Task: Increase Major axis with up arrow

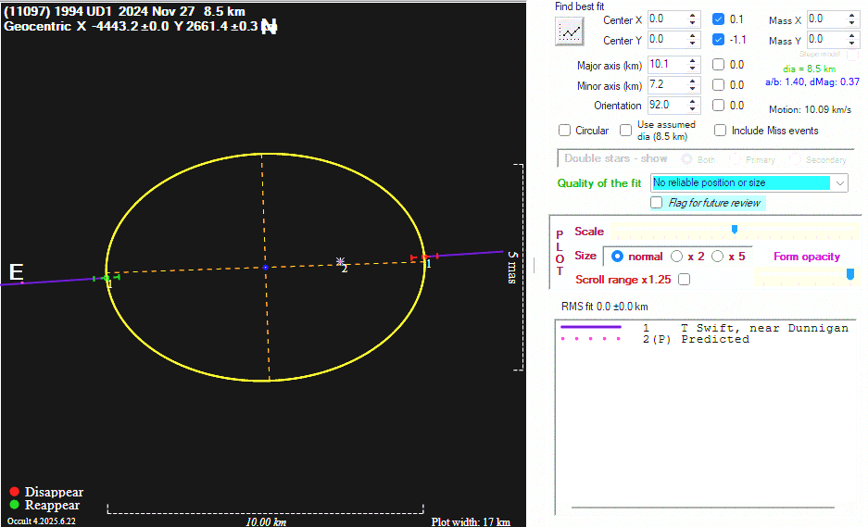Action: tap(693, 61)
